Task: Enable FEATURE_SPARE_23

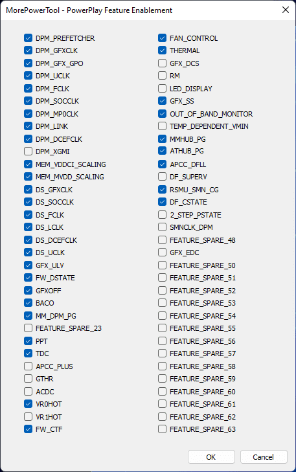Action: tap(28, 328)
